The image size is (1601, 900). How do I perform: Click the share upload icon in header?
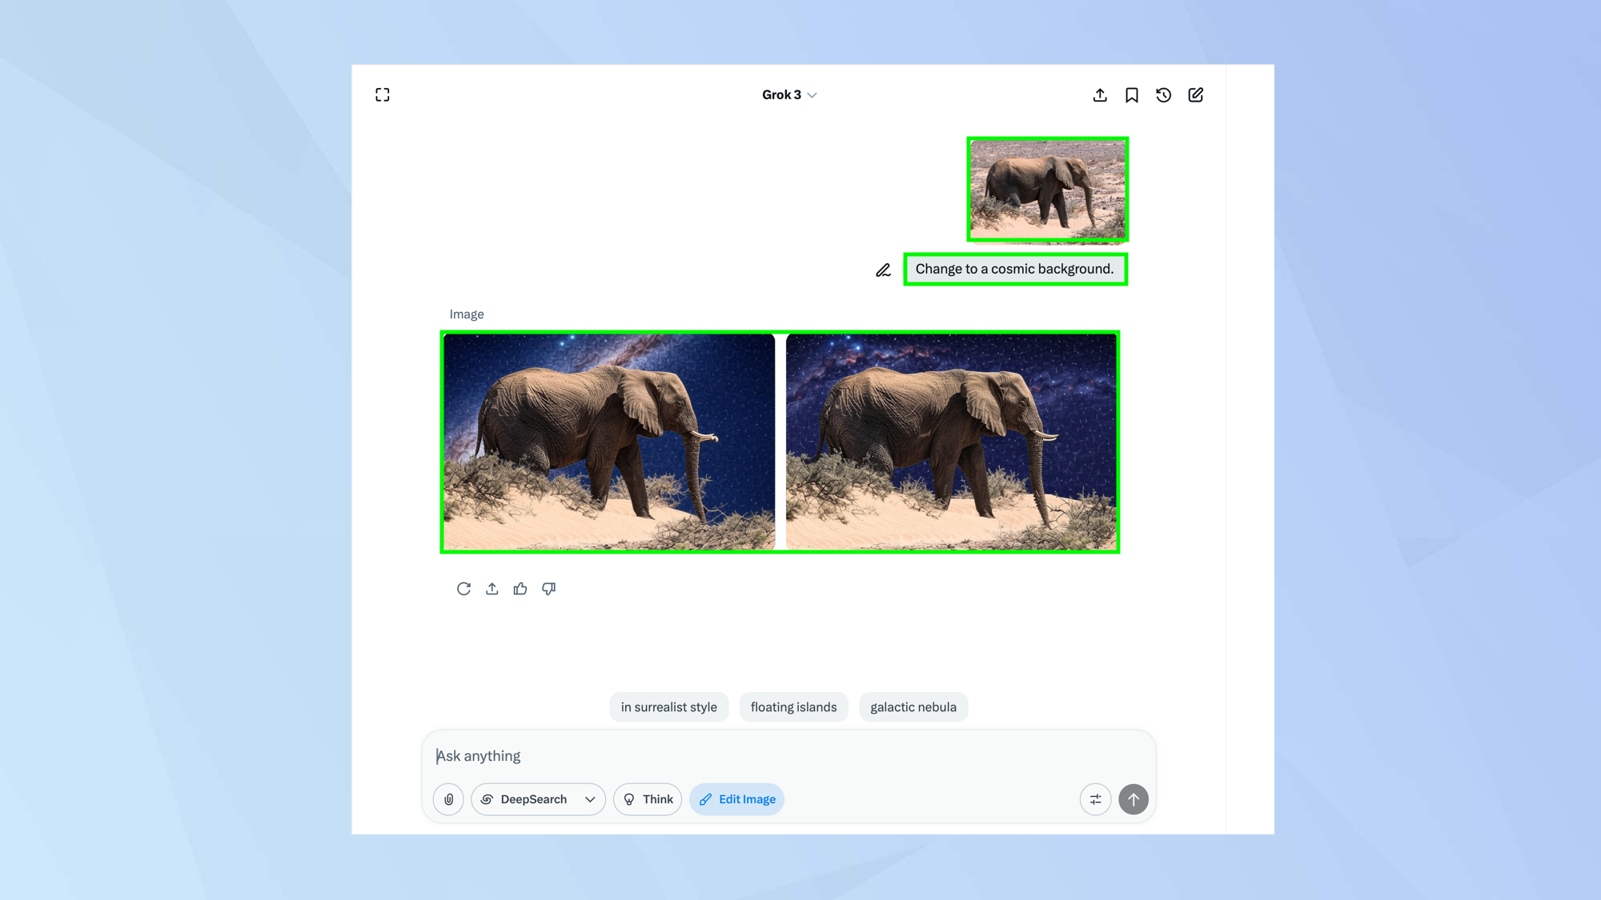[x=1100, y=95]
